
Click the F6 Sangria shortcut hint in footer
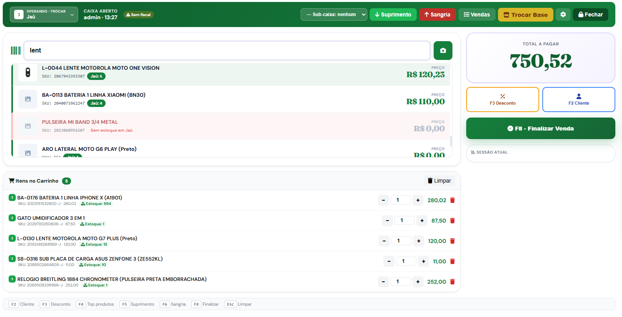[173, 304]
